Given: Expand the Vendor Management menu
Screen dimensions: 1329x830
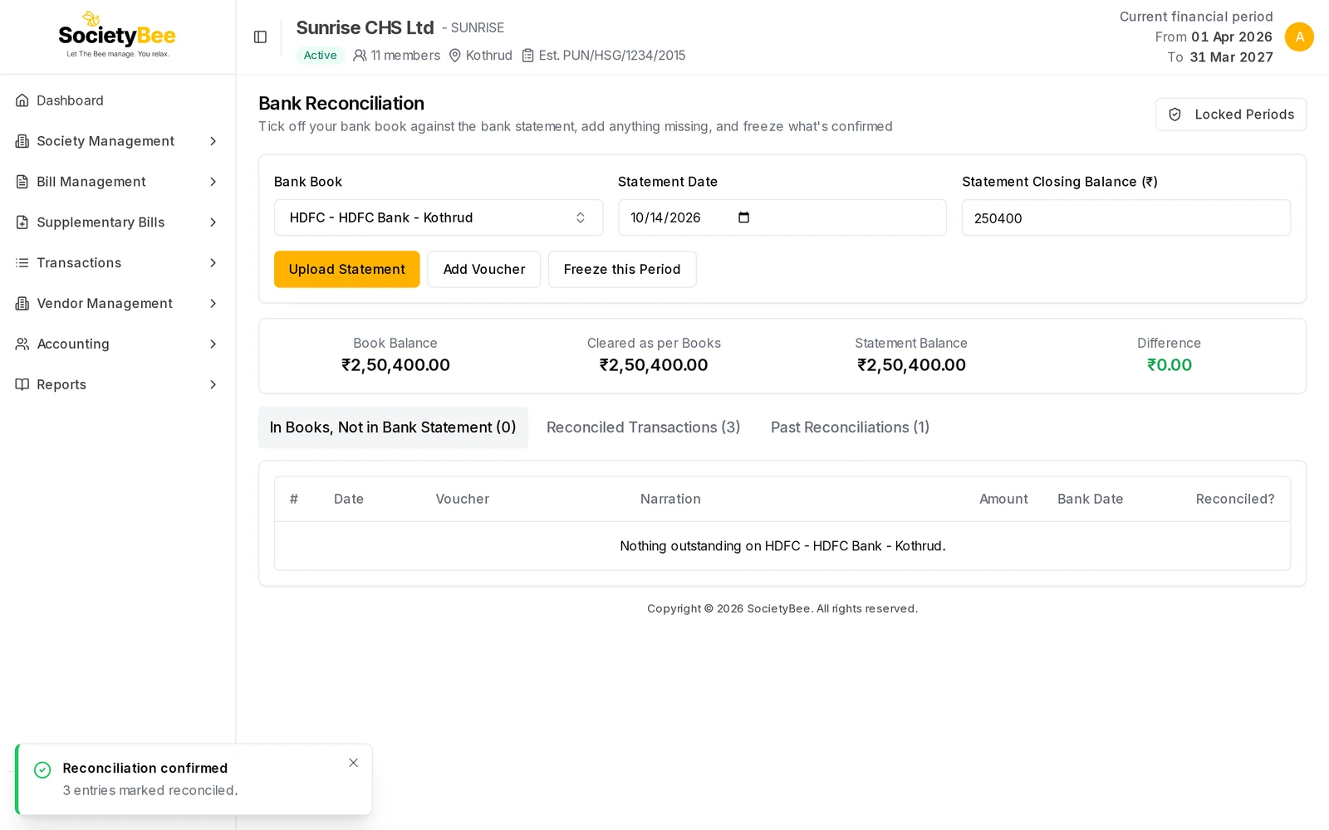Looking at the screenshot, I should click(213, 304).
